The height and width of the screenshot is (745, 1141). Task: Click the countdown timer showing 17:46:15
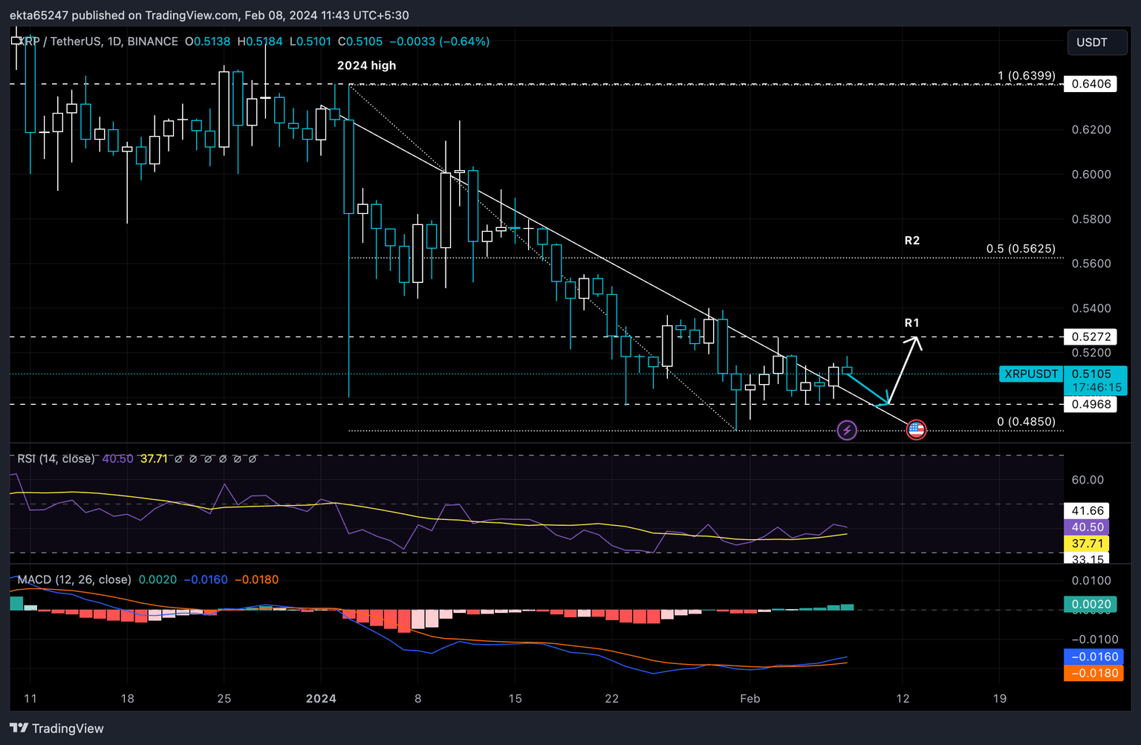[1096, 387]
